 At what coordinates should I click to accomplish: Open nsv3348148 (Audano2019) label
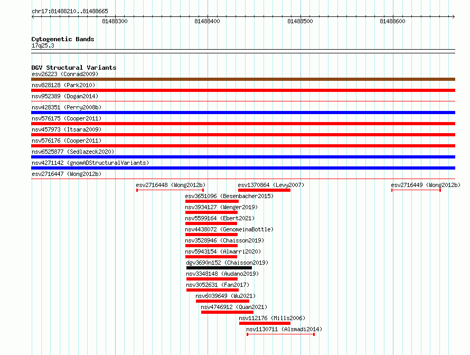click(x=222, y=274)
